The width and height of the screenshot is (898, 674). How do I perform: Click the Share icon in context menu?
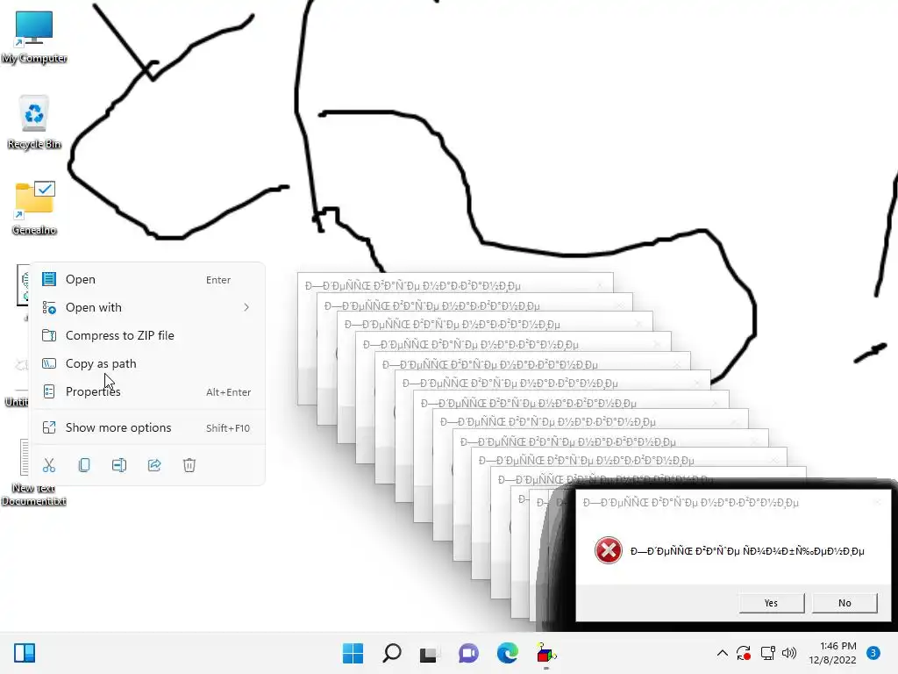(154, 465)
